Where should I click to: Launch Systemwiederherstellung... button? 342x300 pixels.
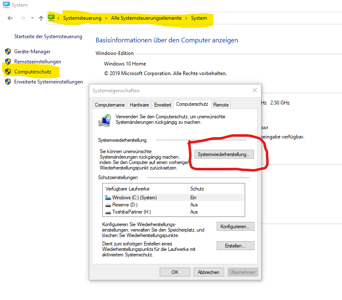224,154
